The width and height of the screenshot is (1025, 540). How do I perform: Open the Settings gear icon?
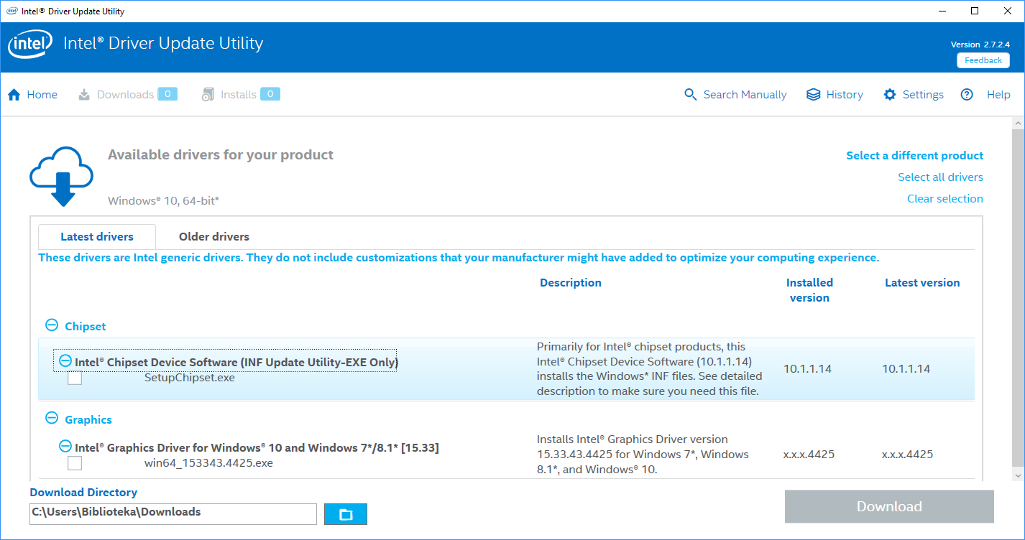(x=890, y=95)
